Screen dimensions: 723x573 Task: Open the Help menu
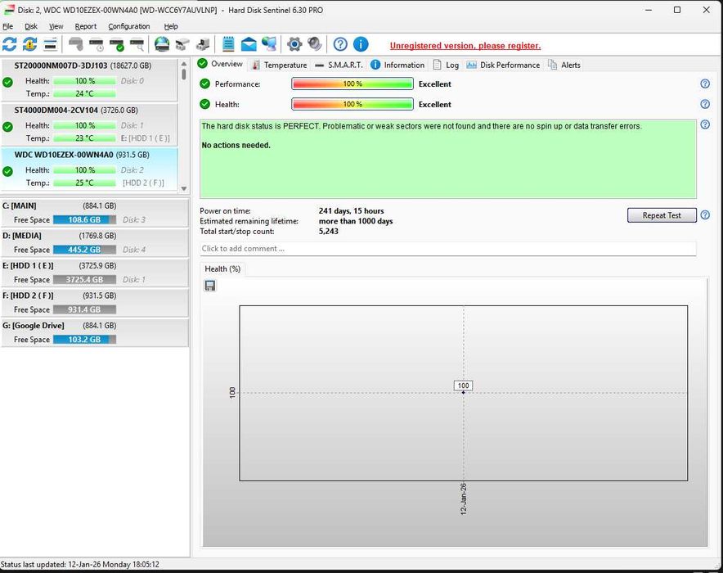click(171, 26)
